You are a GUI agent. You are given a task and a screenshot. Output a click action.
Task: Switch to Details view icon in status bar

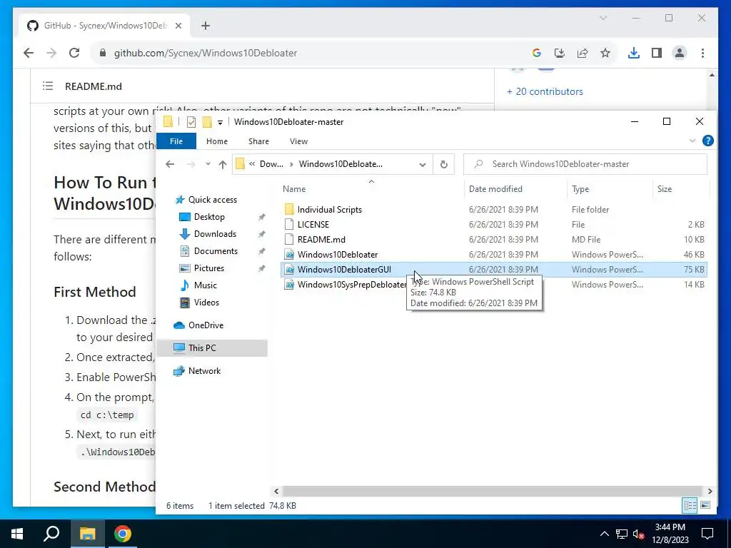(690, 505)
